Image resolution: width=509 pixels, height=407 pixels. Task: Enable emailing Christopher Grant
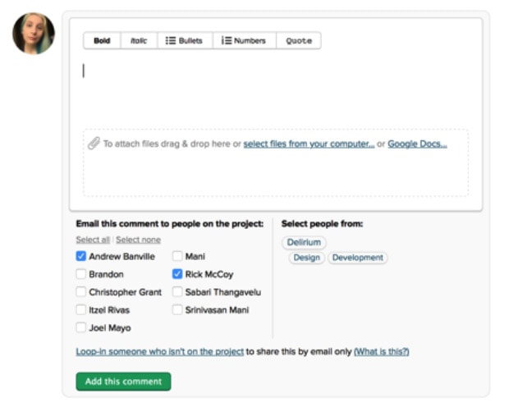pos(81,292)
